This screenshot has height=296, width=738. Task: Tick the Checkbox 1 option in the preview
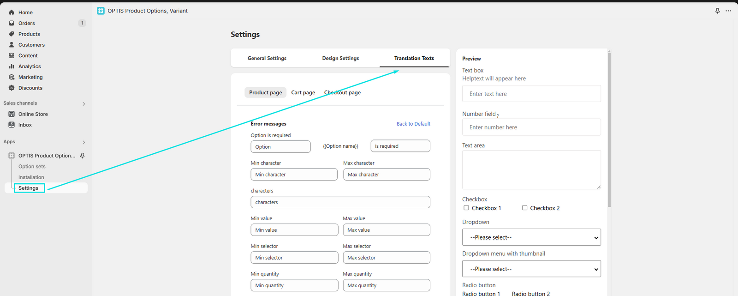(x=466, y=208)
